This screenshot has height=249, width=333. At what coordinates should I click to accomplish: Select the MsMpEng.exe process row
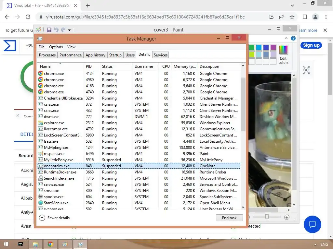coord(139,148)
